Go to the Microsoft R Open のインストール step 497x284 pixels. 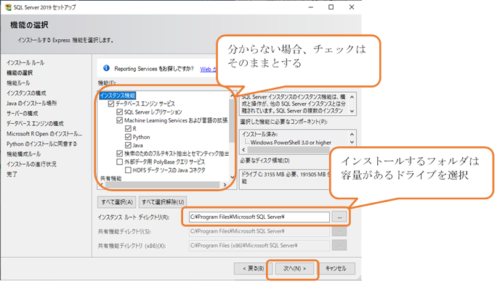point(44,133)
